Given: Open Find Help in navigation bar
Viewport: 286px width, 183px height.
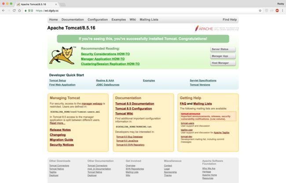Looking at the screenshot, I should click(x=230, y=19).
